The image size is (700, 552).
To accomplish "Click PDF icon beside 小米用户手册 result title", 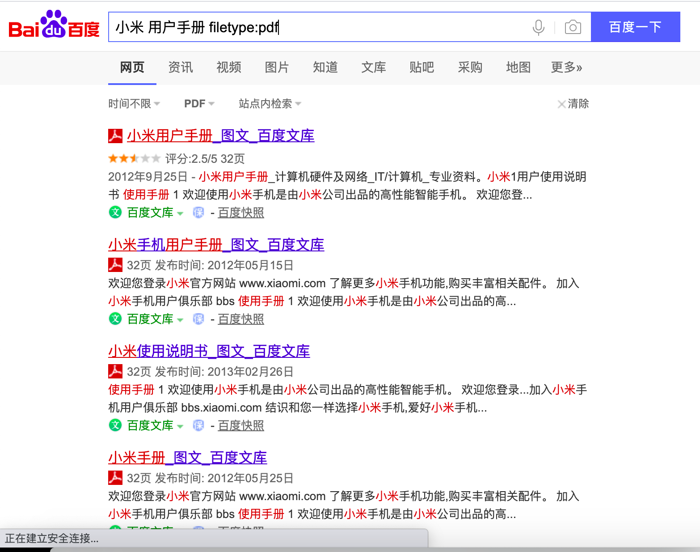I will click(115, 136).
